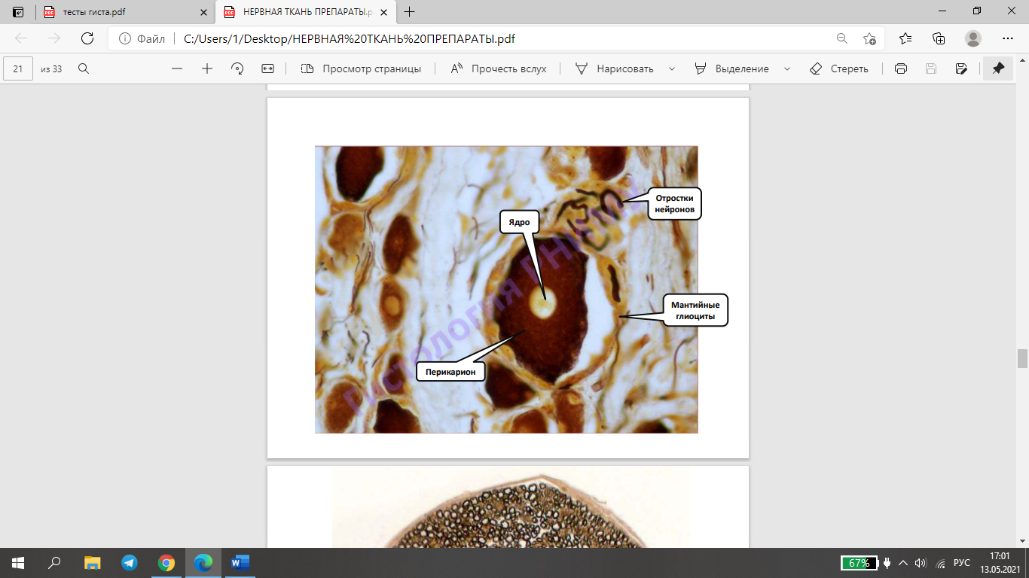The height and width of the screenshot is (578, 1029).
Task: Click the page number field showing 21
Action: 18,68
